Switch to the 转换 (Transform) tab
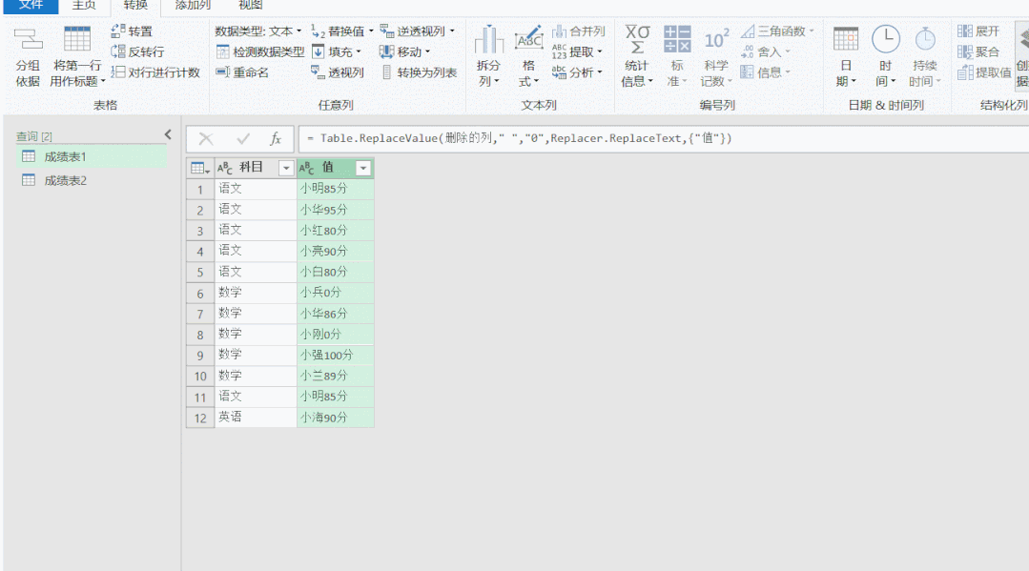 [135, 6]
